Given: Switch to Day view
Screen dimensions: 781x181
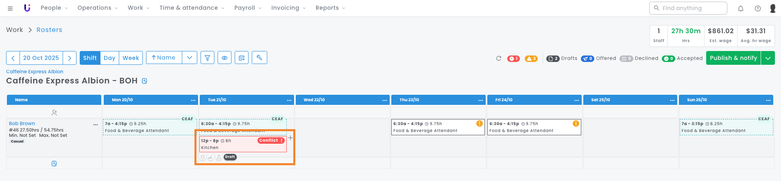Looking at the screenshot, I should (109, 58).
